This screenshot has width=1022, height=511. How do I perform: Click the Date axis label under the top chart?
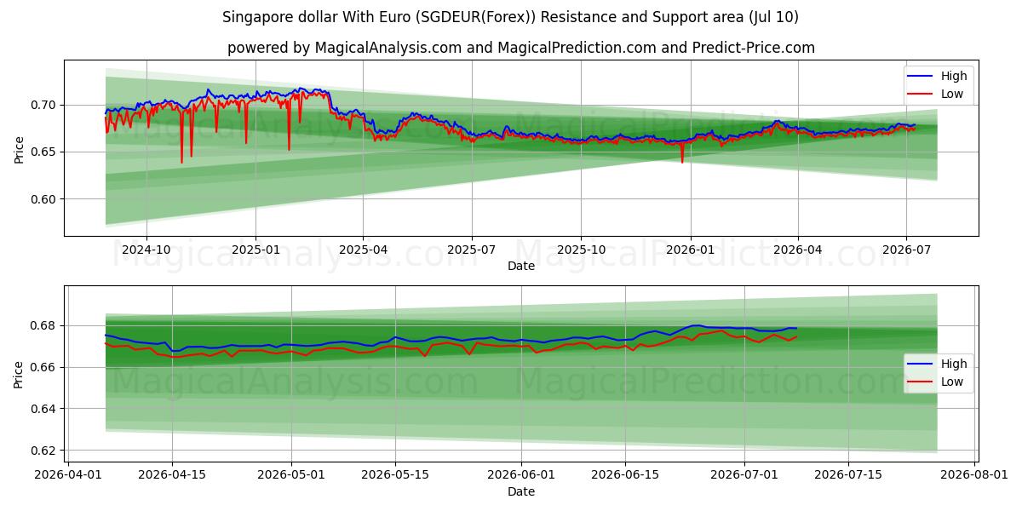(521, 266)
